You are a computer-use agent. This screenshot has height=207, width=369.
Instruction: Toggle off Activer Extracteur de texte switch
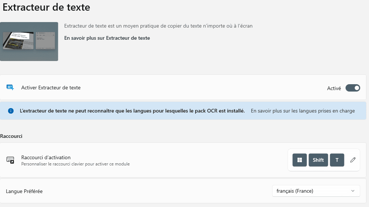coord(352,88)
